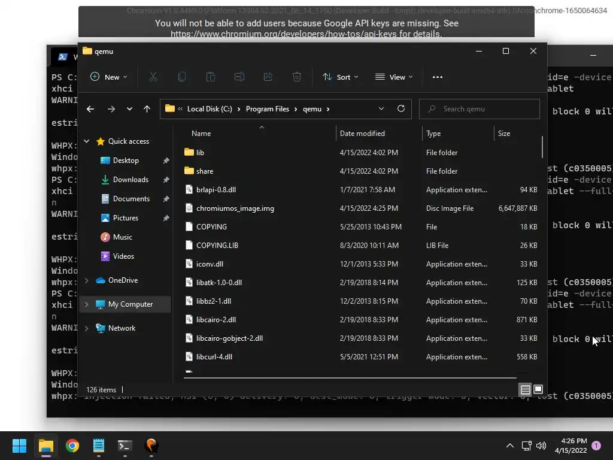The width and height of the screenshot is (613, 460).
Task: Open the notification badge in taskbar
Action: pyautogui.click(x=596, y=446)
